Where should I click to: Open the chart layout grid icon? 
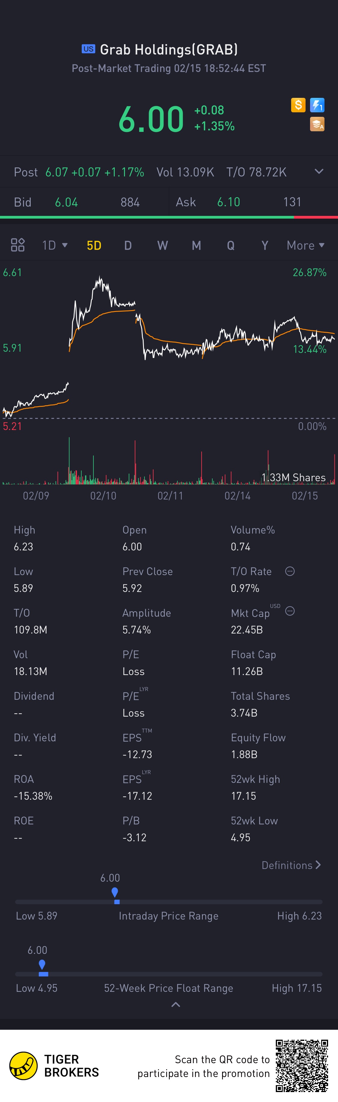click(17, 245)
